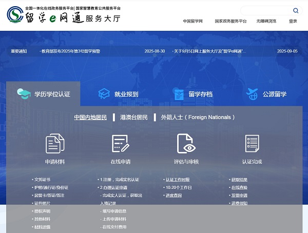Click the 在线申请 heading
This screenshot has height=233, width=308.
click(121, 162)
